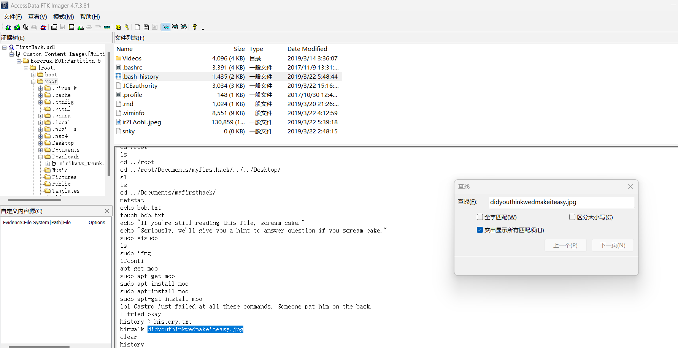The width and height of the screenshot is (678, 348).
Task: Switch viewer to Text mode icon
Action: [175, 27]
